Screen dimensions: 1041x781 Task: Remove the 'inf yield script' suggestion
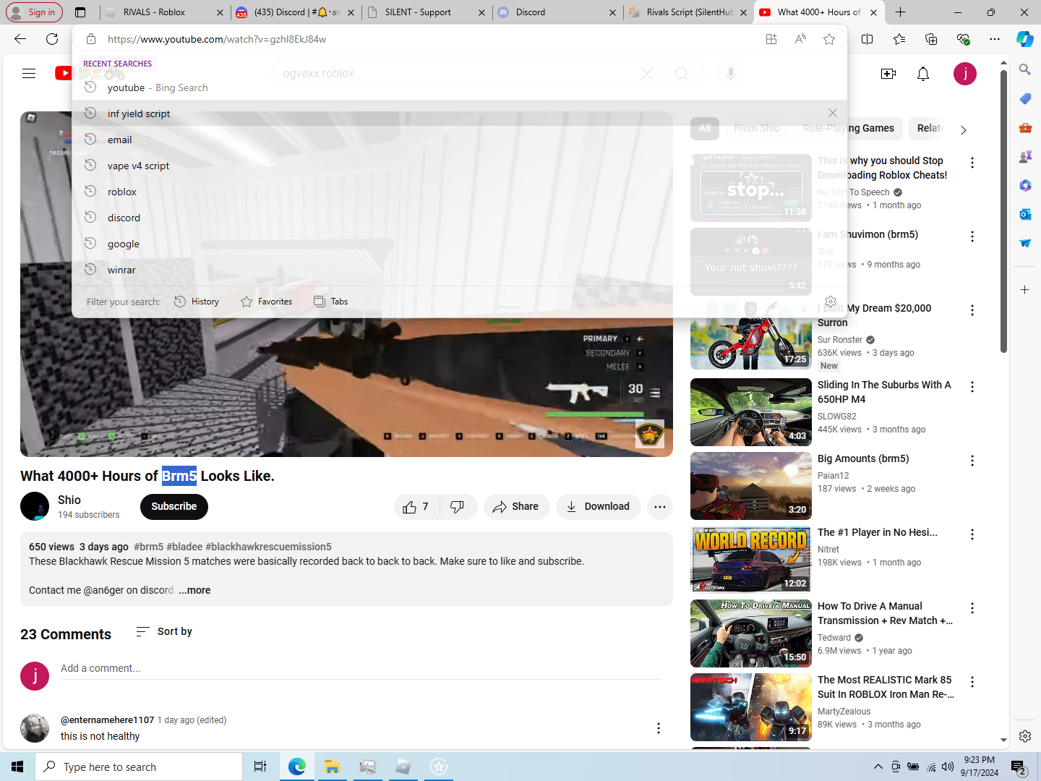833,113
